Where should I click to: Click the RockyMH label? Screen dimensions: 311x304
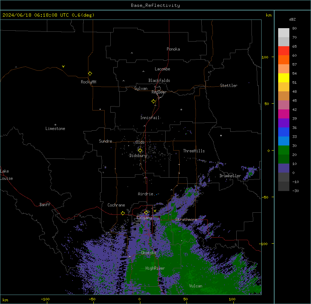click(x=88, y=82)
